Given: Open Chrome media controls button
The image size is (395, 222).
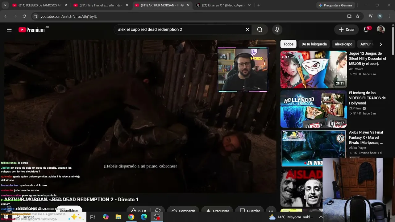Looking at the screenshot, I should [371, 16].
